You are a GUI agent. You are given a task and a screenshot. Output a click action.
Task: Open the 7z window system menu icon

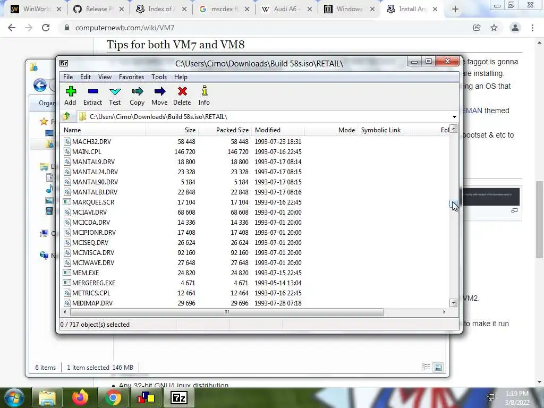[x=64, y=63]
